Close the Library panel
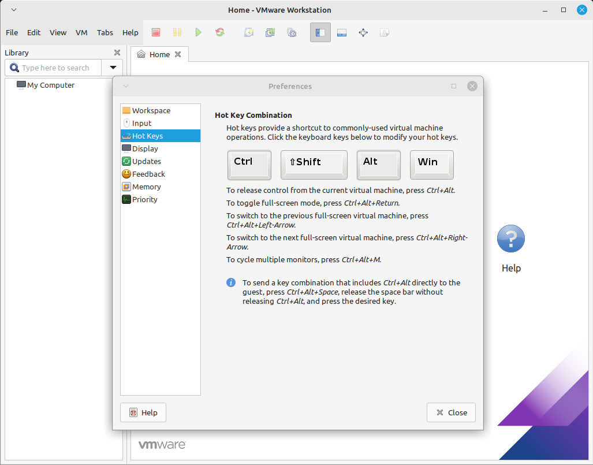Viewport: 593px width, 465px height. click(117, 53)
